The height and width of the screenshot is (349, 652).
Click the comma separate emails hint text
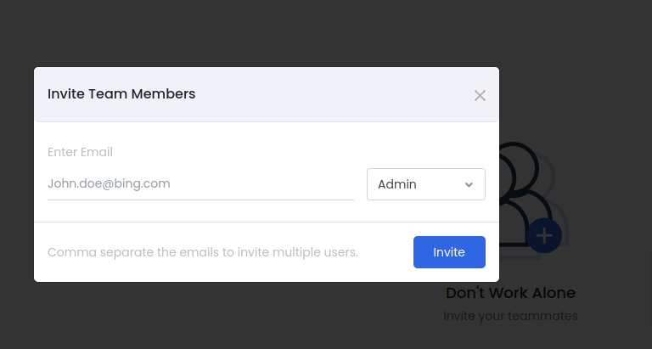point(203,252)
